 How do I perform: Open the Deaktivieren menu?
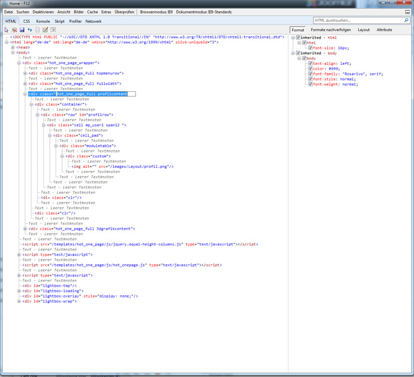pyautogui.click(x=43, y=12)
